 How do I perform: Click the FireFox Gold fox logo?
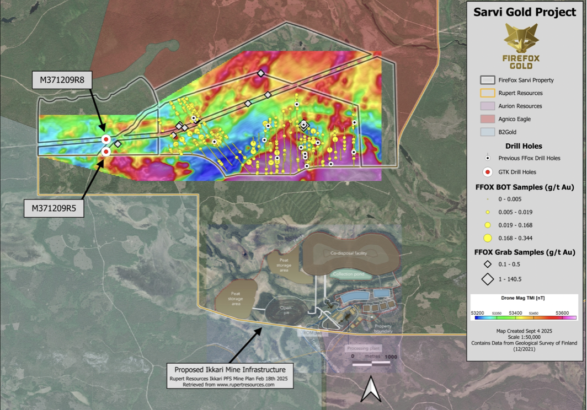521,38
